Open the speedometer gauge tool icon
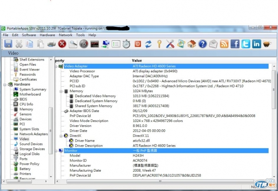The width and height of the screenshot is (278, 191). tap(84, 44)
